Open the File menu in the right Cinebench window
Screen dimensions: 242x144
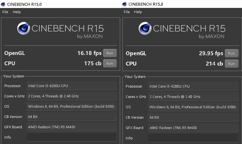click(x=127, y=12)
